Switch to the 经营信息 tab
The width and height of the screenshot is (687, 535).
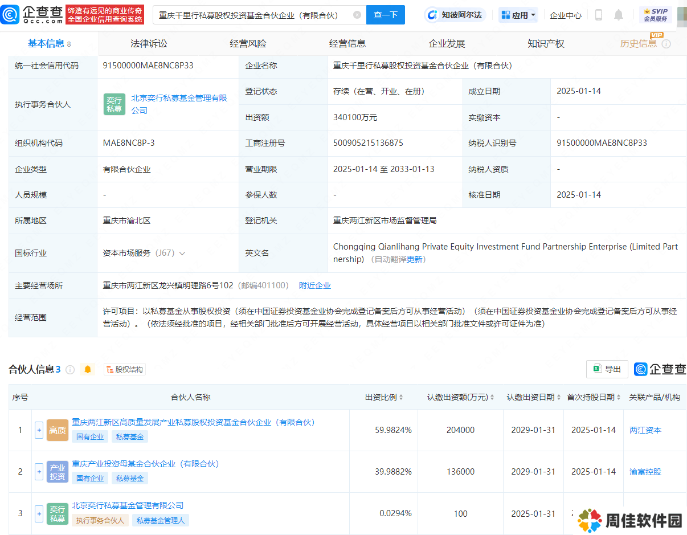point(347,43)
